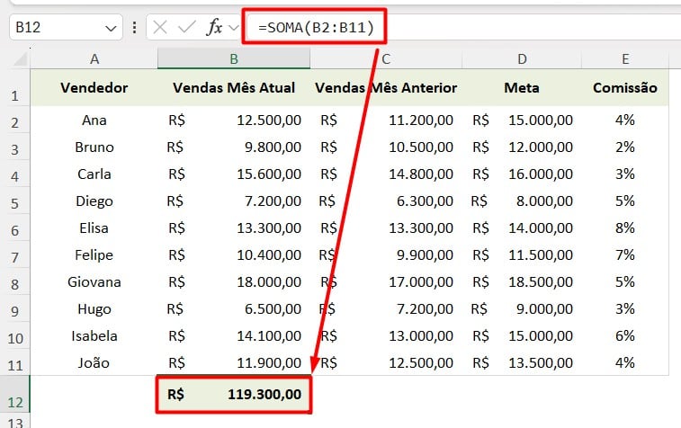
Task: Click the Meta header cell
Action: (522, 88)
